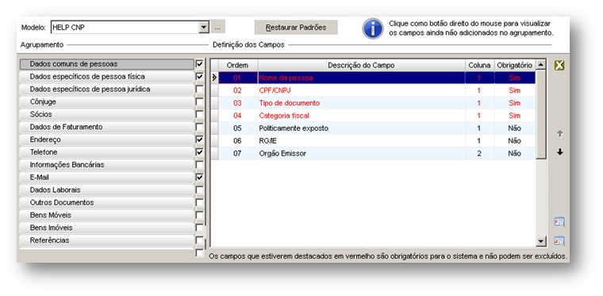Enable the Sócios grouping checkbox

coord(199,114)
